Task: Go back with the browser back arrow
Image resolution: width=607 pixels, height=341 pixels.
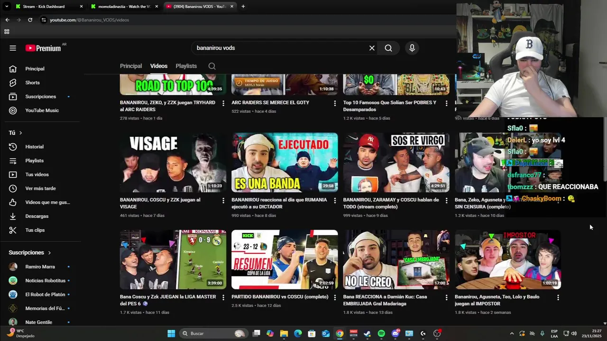Action: [7, 20]
